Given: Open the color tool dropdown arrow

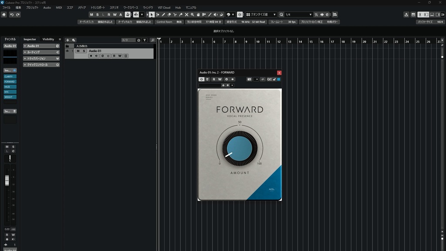Looking at the screenshot, I should [233, 14].
